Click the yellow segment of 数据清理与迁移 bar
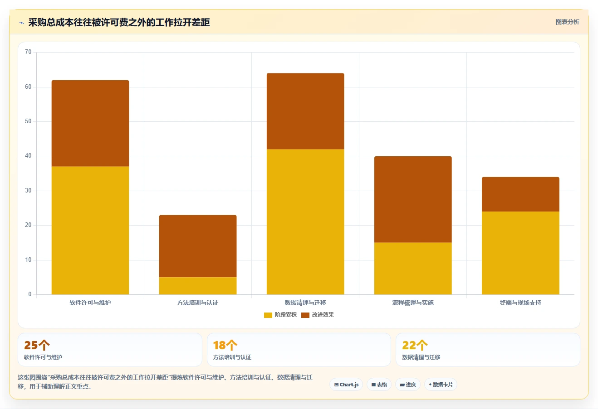Screen dimensions: 598x409 305,222
